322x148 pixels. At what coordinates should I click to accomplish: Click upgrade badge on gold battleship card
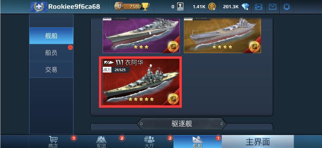click(255, 46)
